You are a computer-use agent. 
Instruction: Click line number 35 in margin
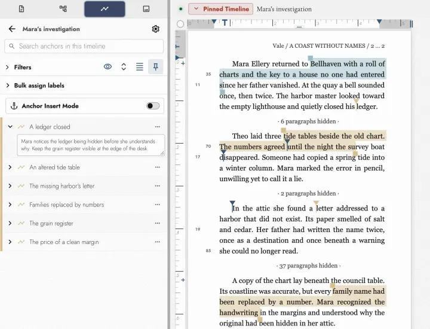click(208, 74)
